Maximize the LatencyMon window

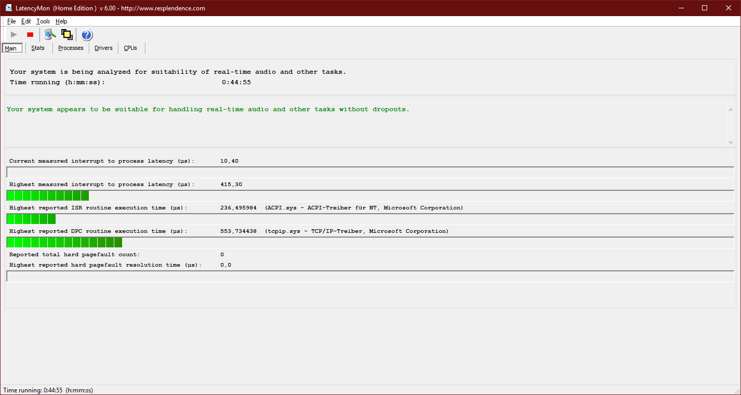705,8
